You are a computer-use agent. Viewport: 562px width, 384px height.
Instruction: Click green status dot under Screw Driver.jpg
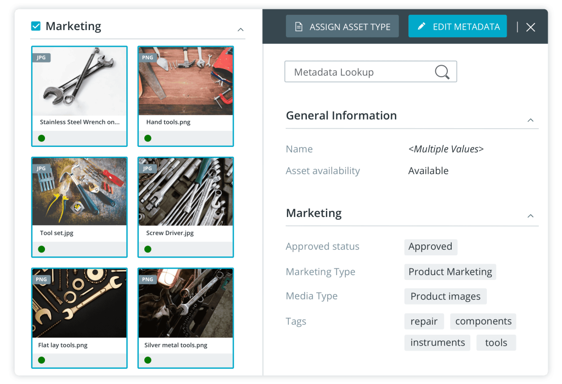point(148,249)
